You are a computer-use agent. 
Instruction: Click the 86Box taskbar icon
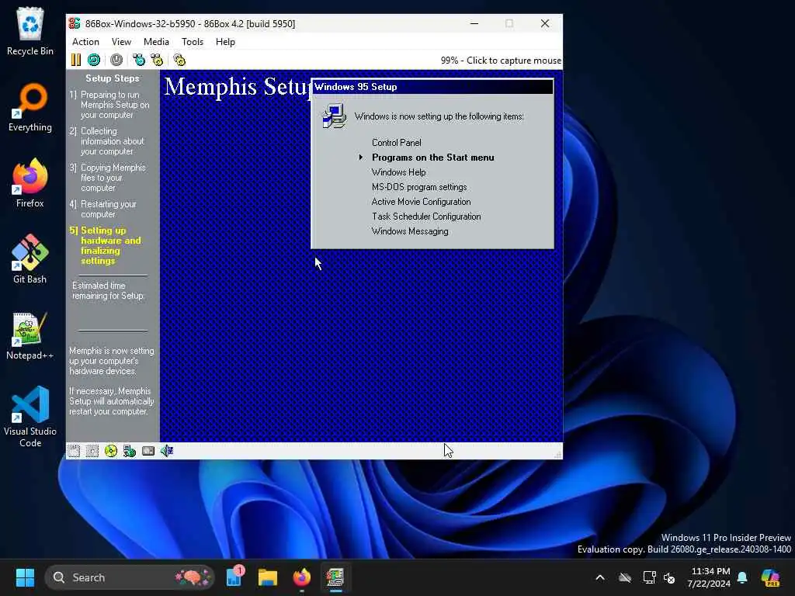pyautogui.click(x=335, y=577)
